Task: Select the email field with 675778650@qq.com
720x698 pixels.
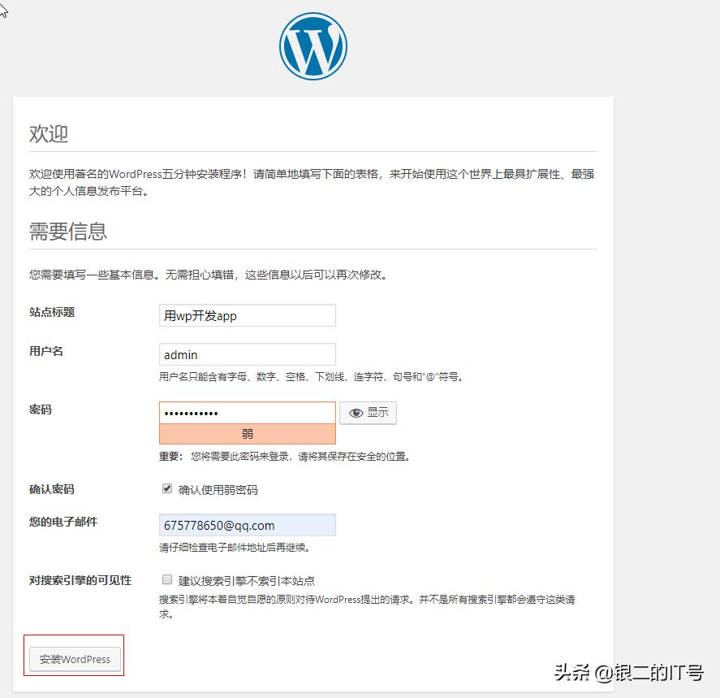Action: [247, 525]
